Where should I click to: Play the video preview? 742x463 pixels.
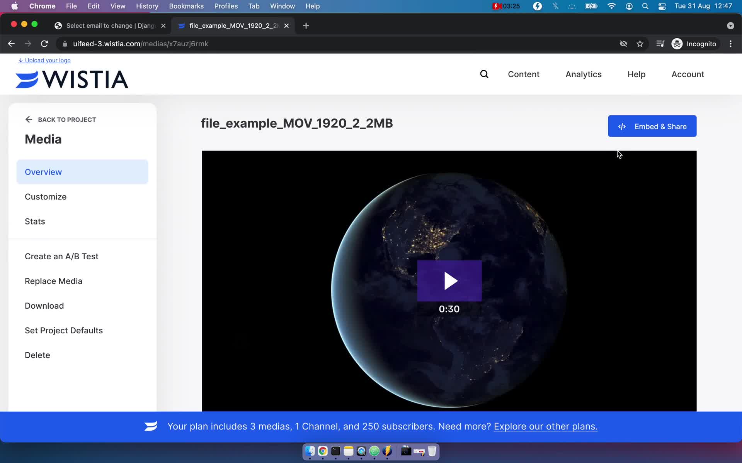(x=449, y=281)
